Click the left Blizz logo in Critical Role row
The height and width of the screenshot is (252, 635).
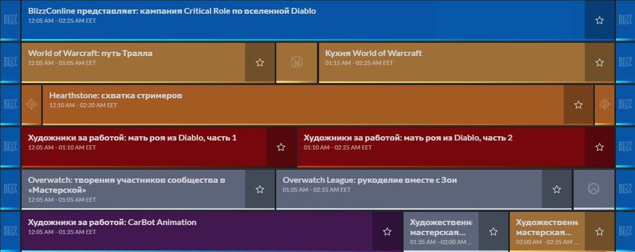coord(10,20)
